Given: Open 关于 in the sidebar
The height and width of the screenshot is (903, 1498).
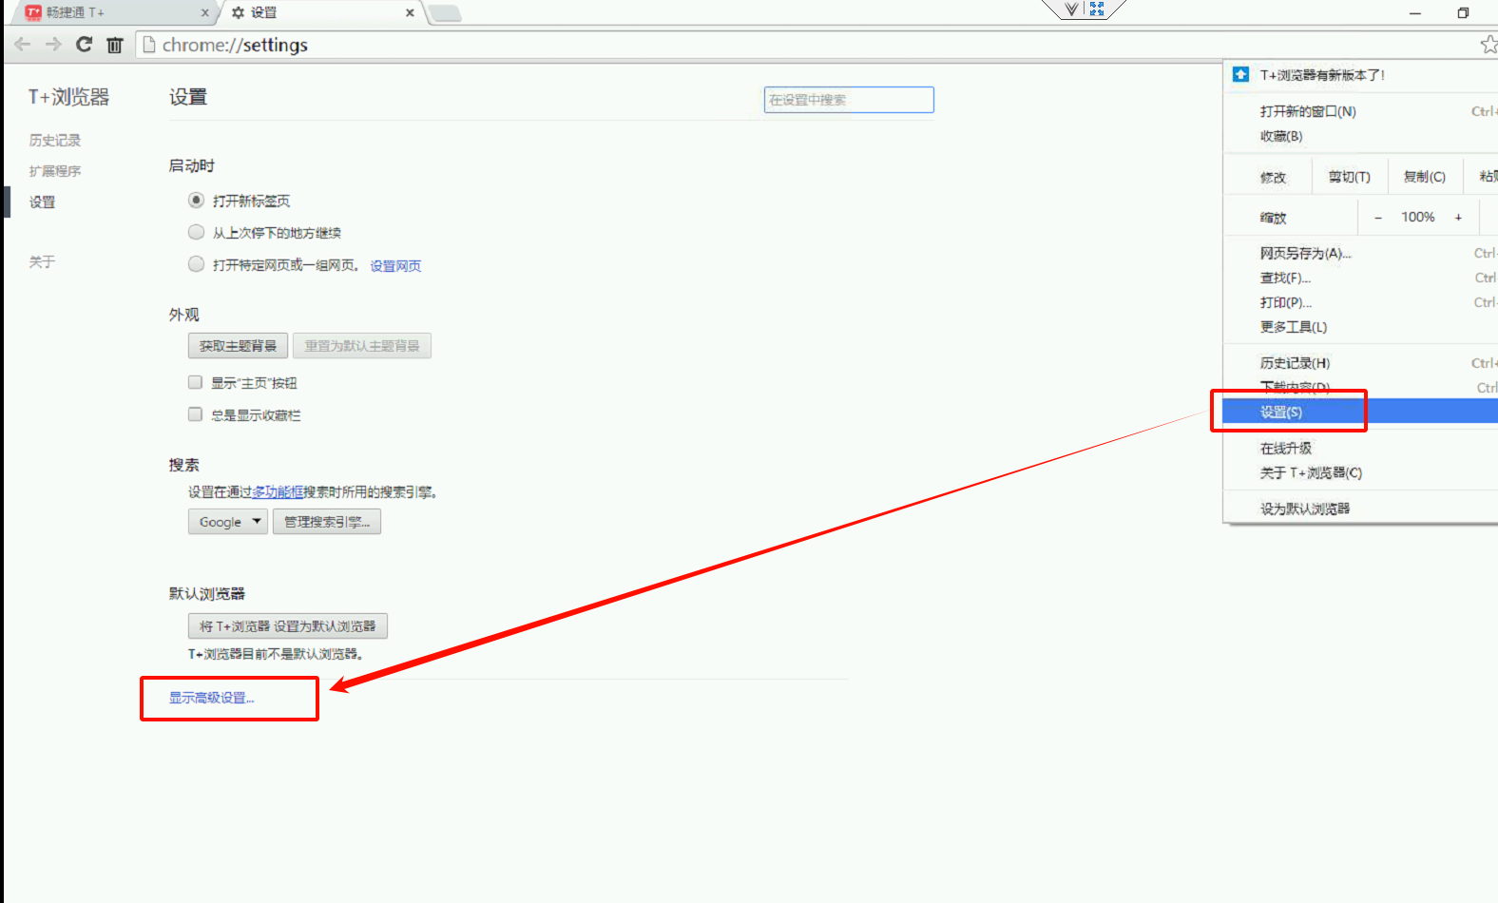Looking at the screenshot, I should point(42,261).
